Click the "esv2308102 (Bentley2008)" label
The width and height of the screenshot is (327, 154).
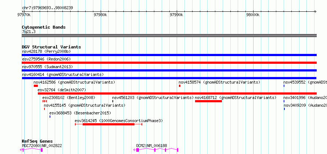click(x=69, y=98)
